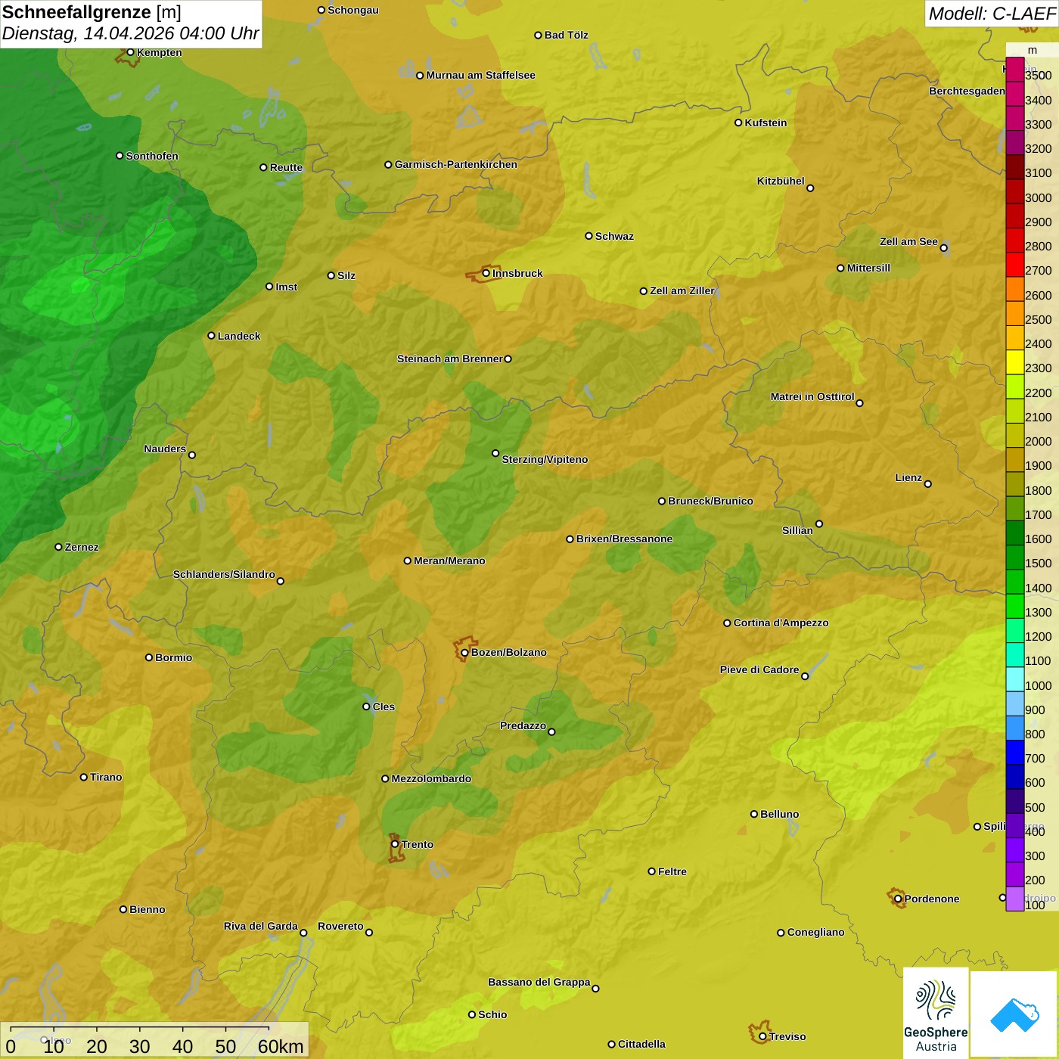1059x1059 pixels.
Task: Click the Belluno city marker dot
Action: click(754, 814)
